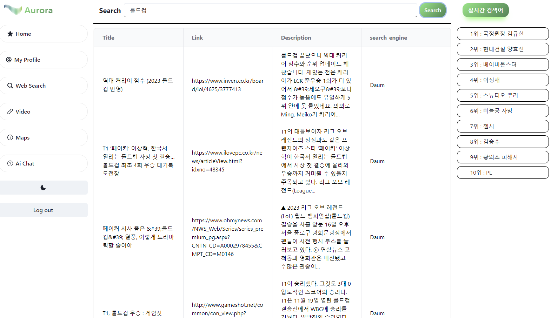558x318 pixels.
Task: Open the ilovepc.co.kr article link
Action: tap(227, 161)
